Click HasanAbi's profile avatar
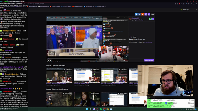Screen dimensions: 198x111 click(131, 19)
